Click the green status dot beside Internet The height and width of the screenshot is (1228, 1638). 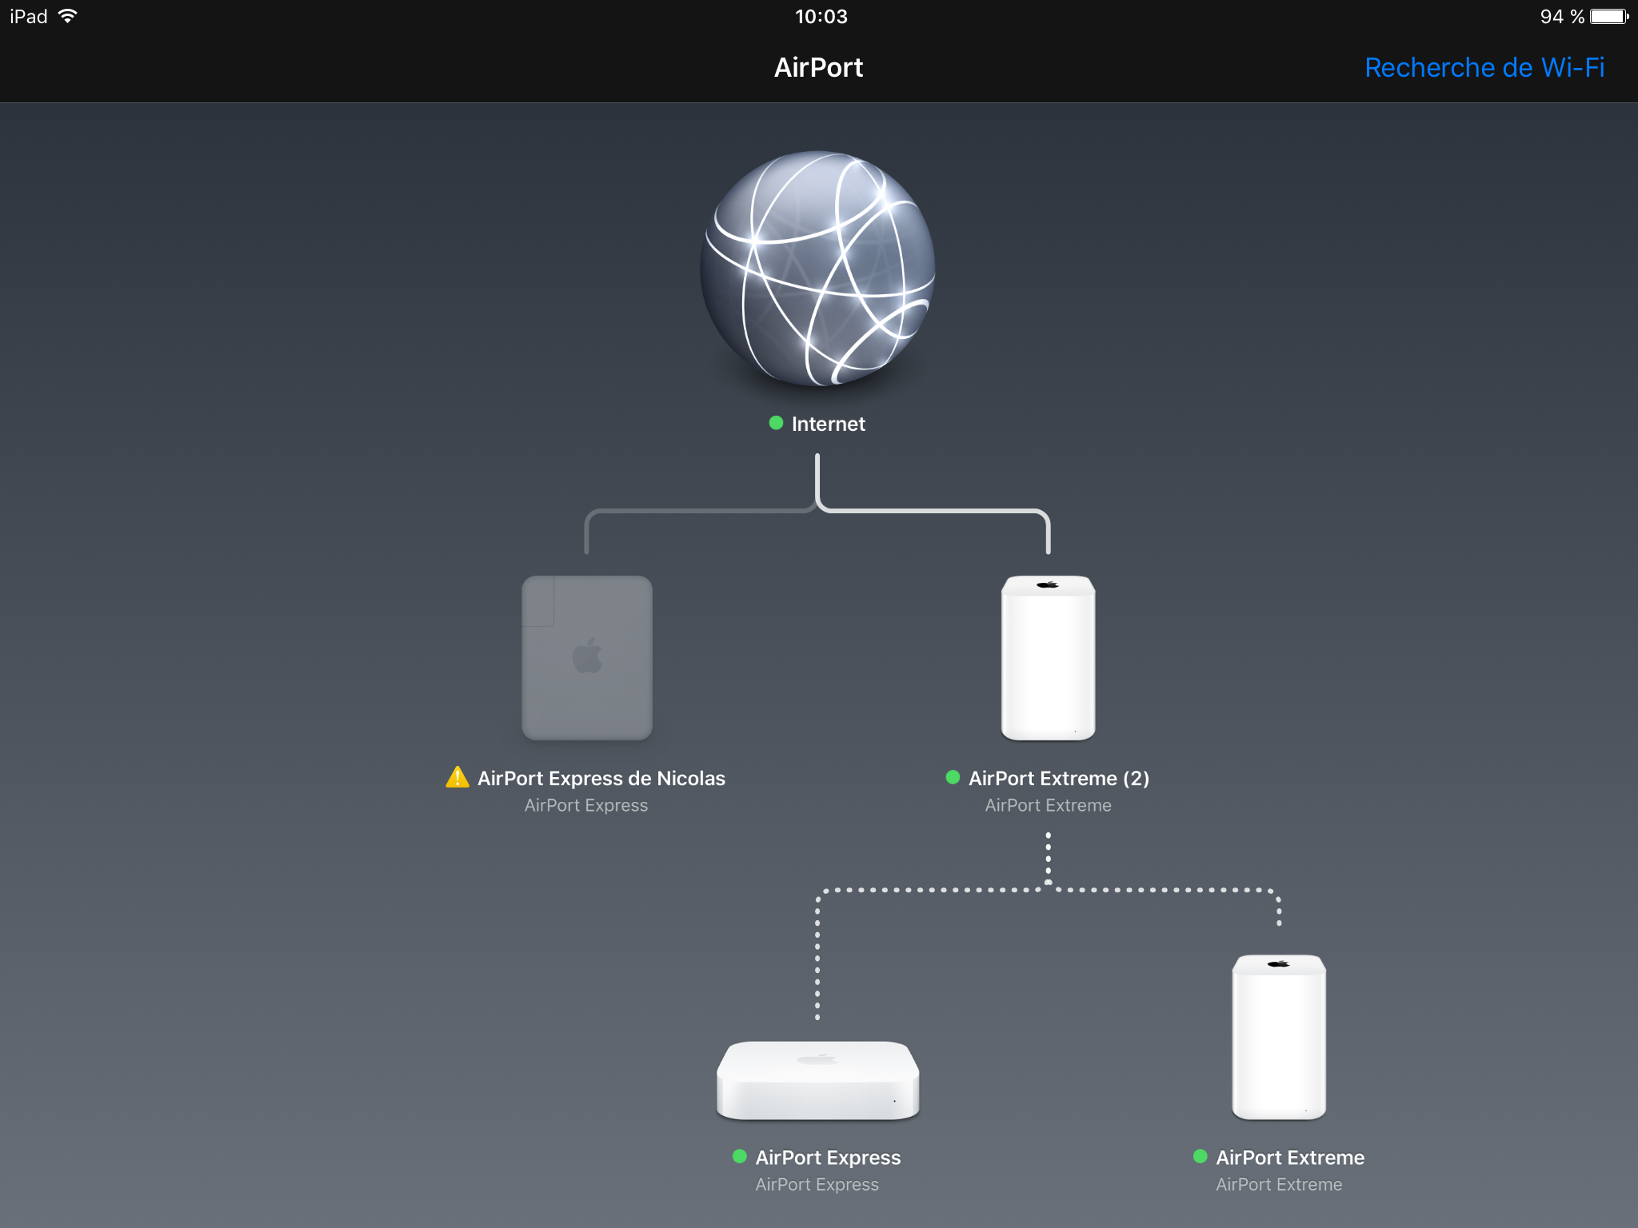[x=775, y=423]
